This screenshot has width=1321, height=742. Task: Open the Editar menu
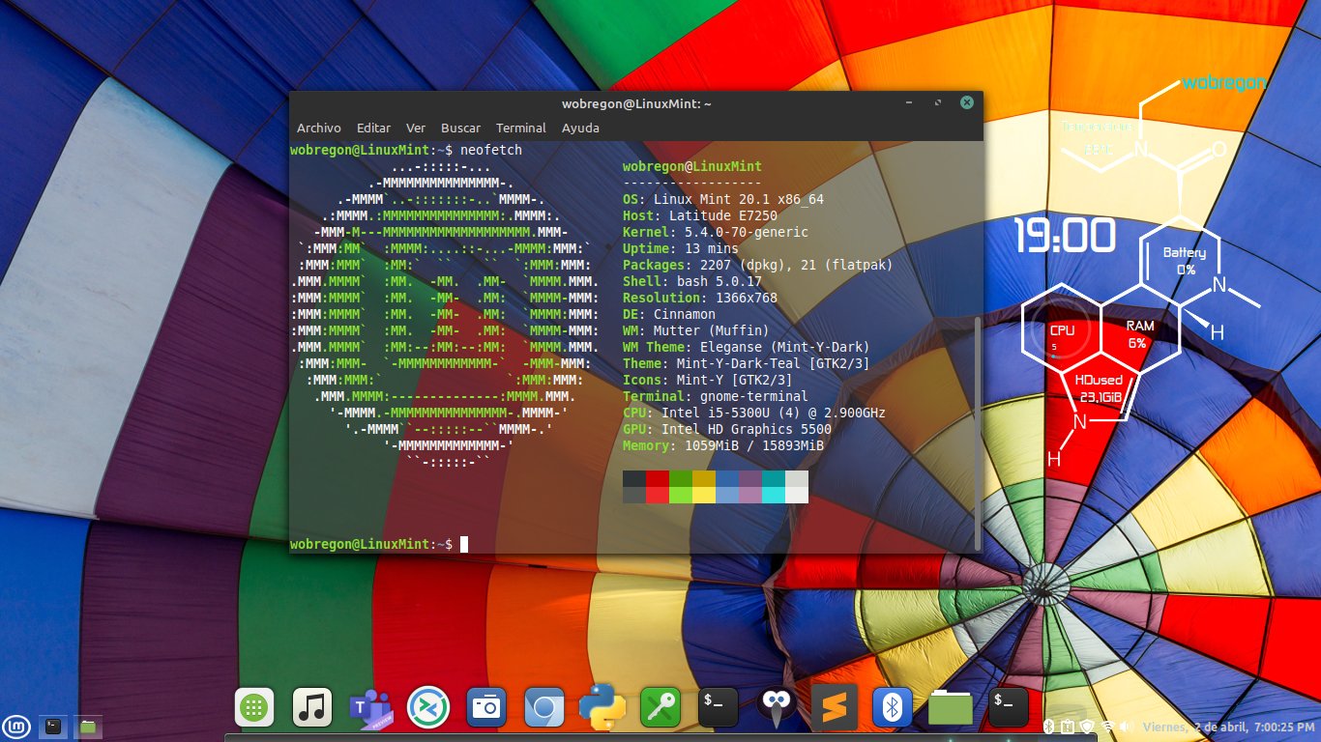[x=373, y=128]
